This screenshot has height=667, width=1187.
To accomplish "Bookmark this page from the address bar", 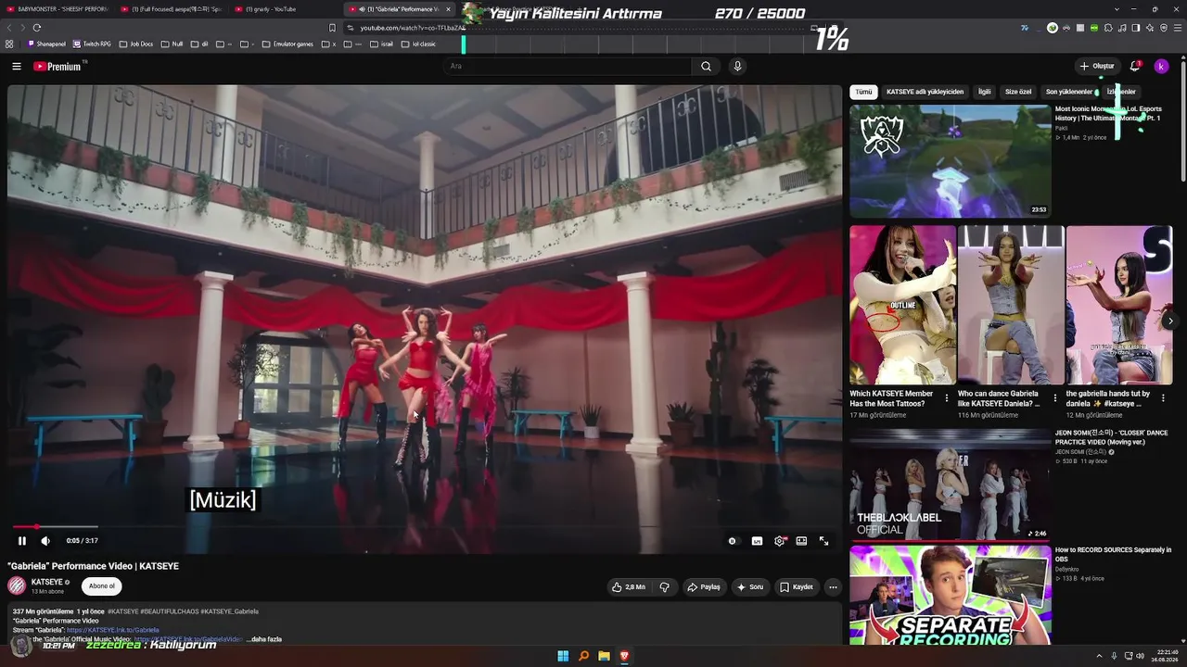I will pyautogui.click(x=332, y=28).
